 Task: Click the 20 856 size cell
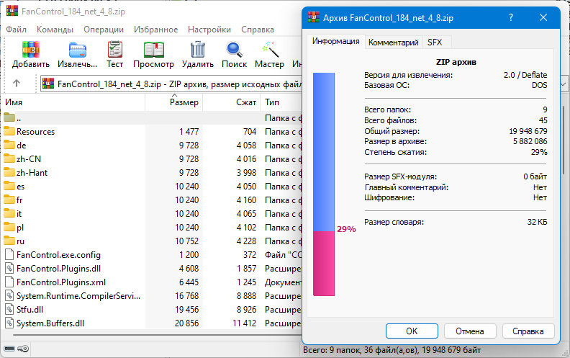click(x=187, y=323)
